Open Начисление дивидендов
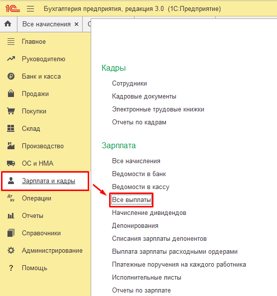The height and width of the screenshot is (296, 277). (149, 213)
